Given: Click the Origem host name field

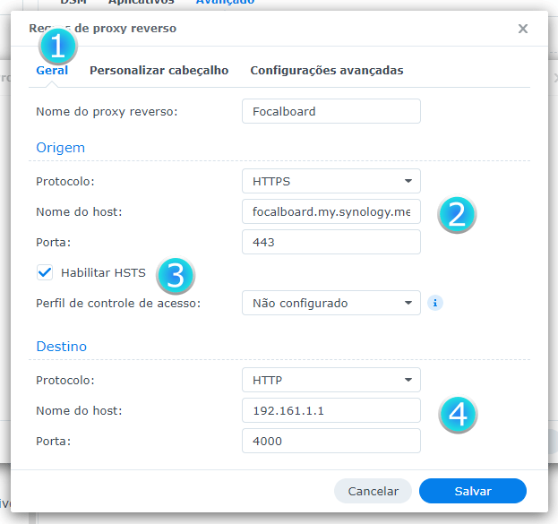Looking at the screenshot, I should (x=331, y=211).
